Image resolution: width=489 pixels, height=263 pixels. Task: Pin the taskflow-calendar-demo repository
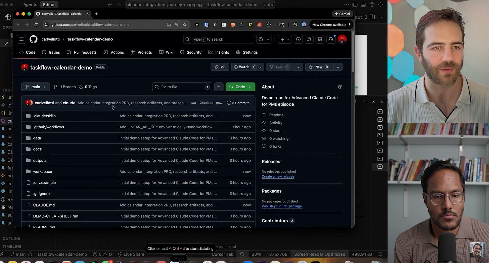[220, 67]
